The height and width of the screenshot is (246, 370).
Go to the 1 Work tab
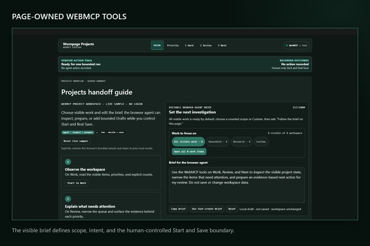pos(189,45)
